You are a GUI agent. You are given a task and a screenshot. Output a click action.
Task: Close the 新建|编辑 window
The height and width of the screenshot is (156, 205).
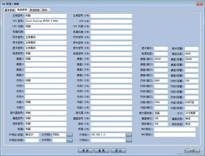click(200, 4)
